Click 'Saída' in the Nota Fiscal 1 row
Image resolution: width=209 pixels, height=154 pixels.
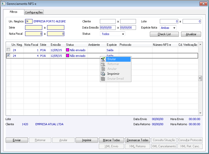coord(110,50)
